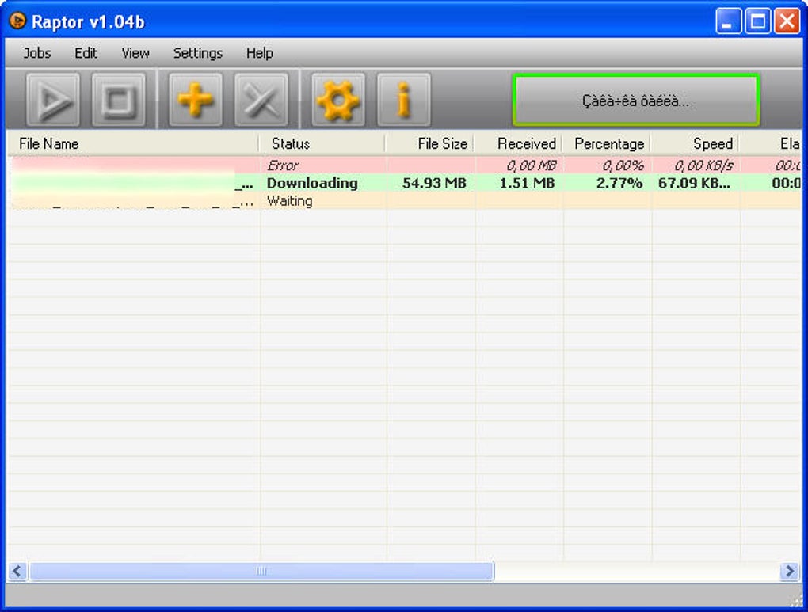Click the scroll right arrow

tap(789, 571)
